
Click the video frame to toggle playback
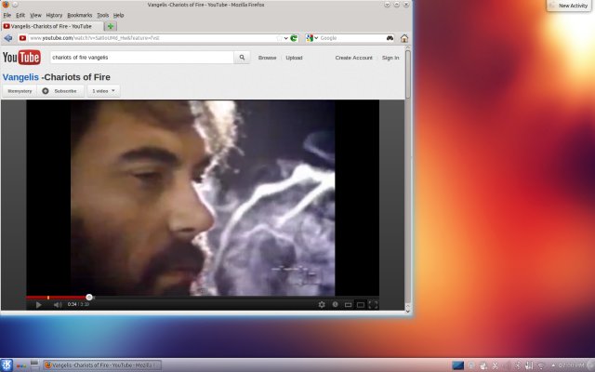pyautogui.click(x=203, y=197)
